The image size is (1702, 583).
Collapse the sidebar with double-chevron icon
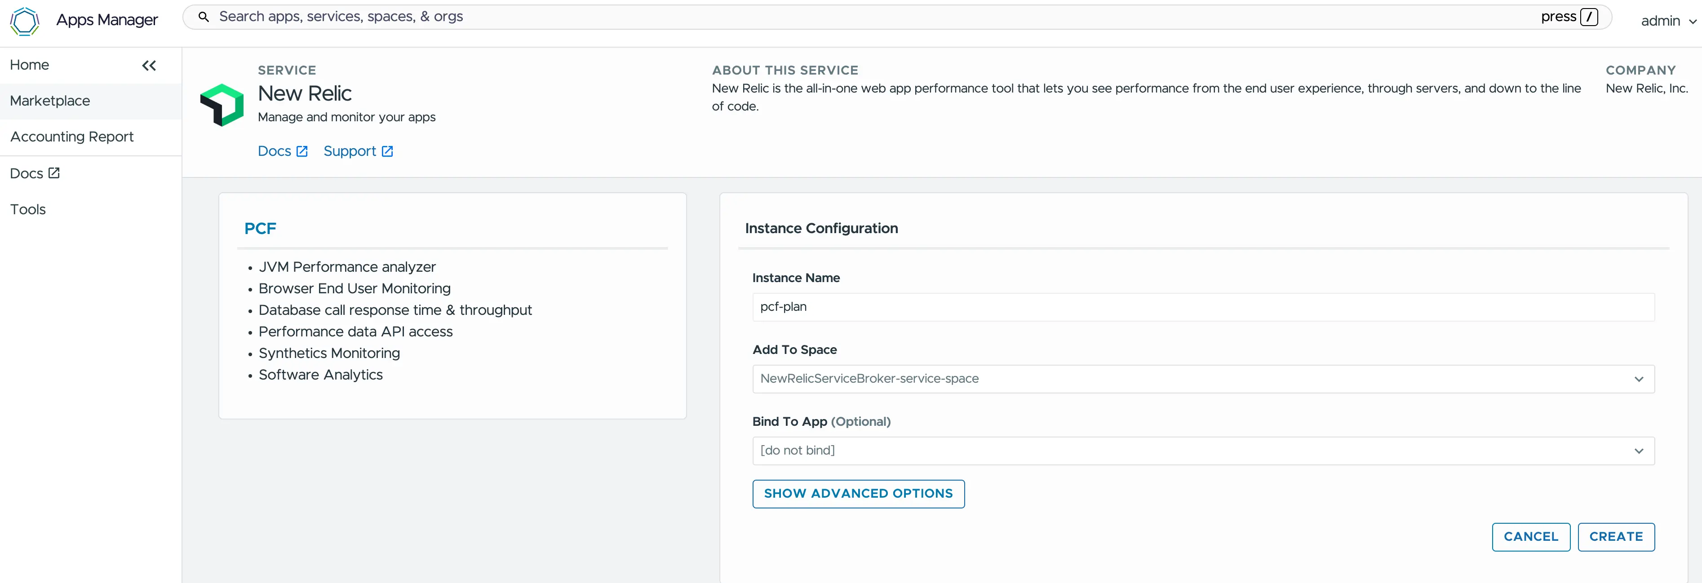pos(149,66)
